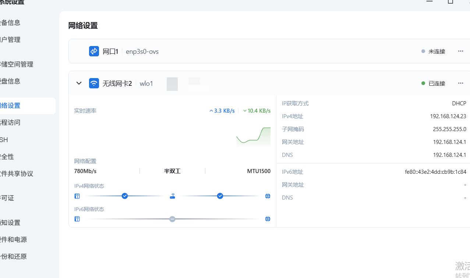Click the first IPv4 status checkmark icon

(125, 196)
